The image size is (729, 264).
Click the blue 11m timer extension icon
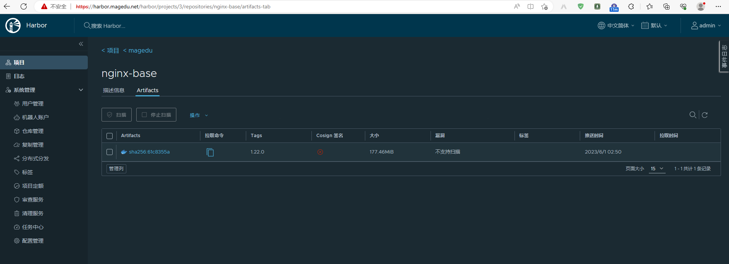(614, 7)
